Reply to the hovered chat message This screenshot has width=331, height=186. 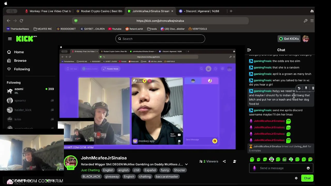[x=299, y=88]
